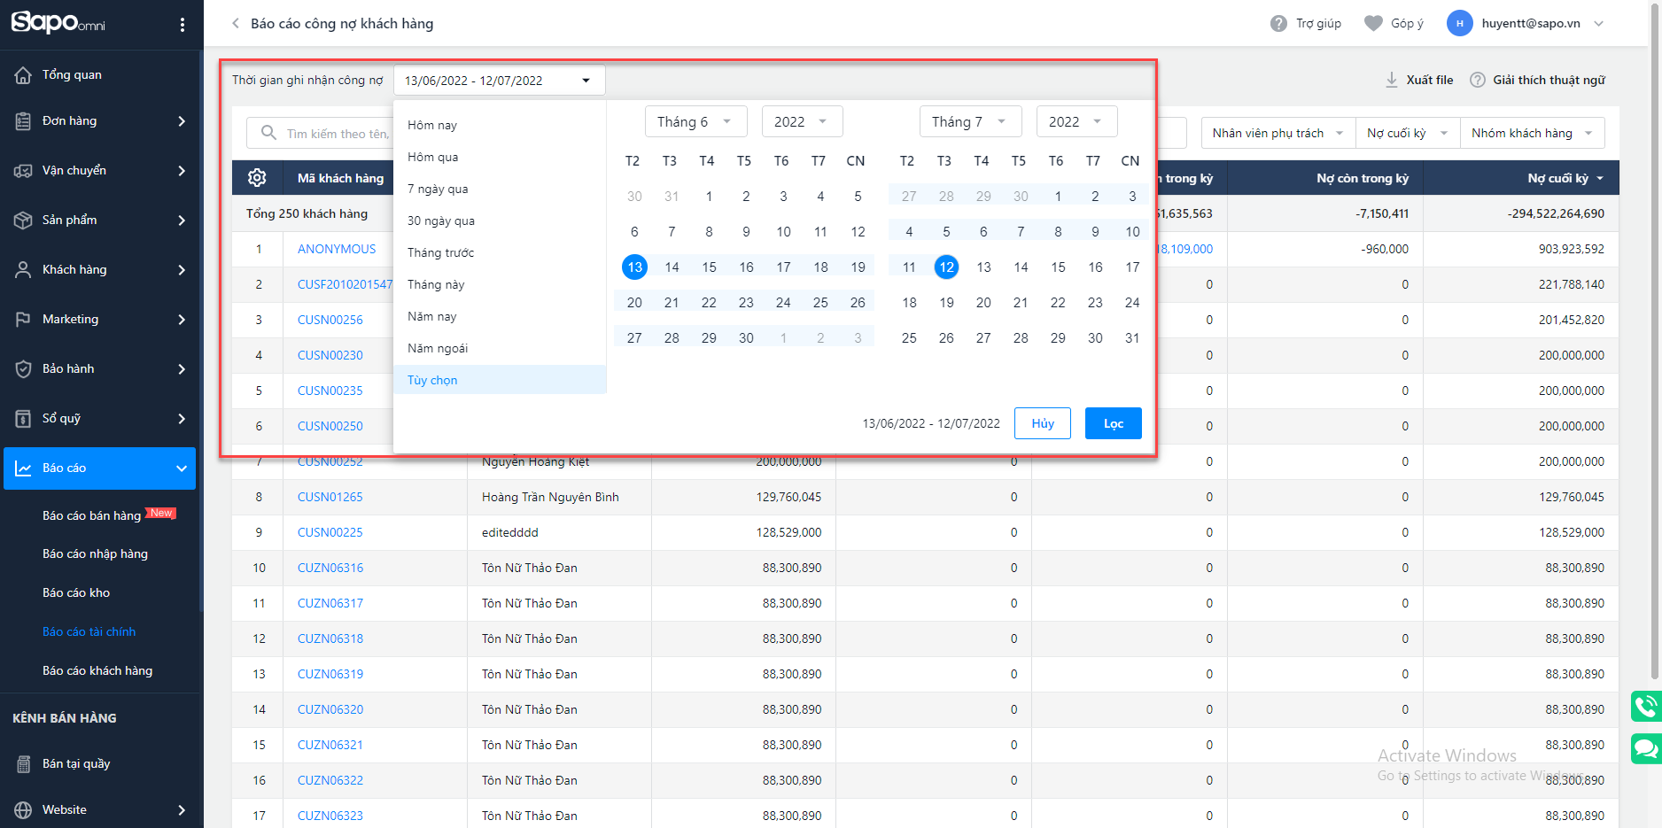Open the three-dot menu beside Sapo logo
This screenshot has height=828, width=1662.
pyautogui.click(x=183, y=25)
